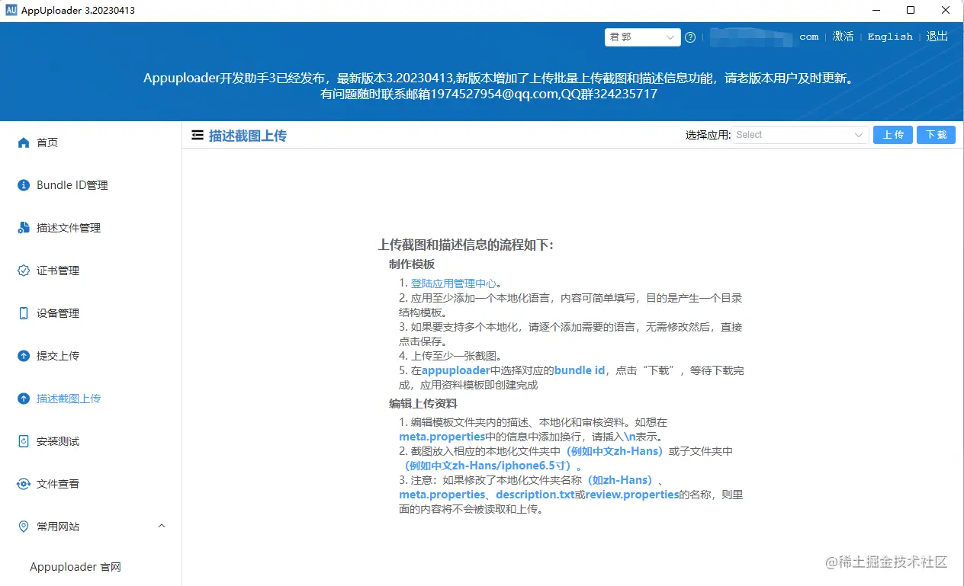Click the help question mark icon in header

point(690,37)
